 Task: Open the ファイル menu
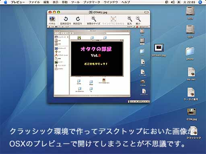pos(34,2)
